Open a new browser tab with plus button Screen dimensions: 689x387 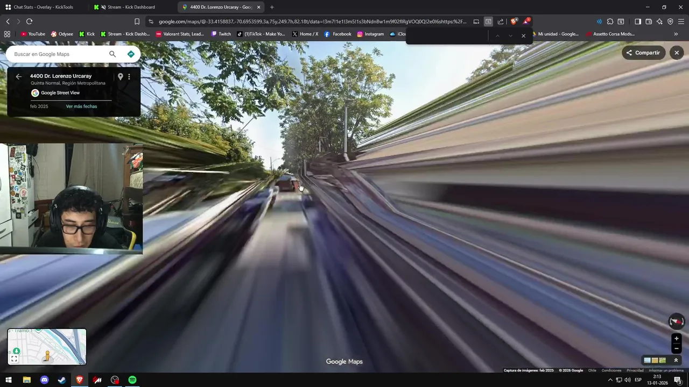point(272,7)
